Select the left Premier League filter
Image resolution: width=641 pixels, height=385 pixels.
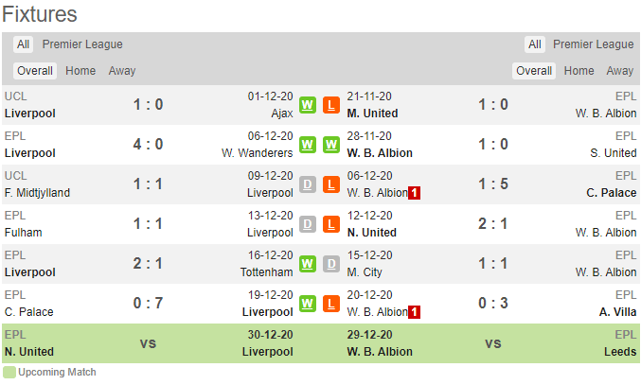coord(82,44)
